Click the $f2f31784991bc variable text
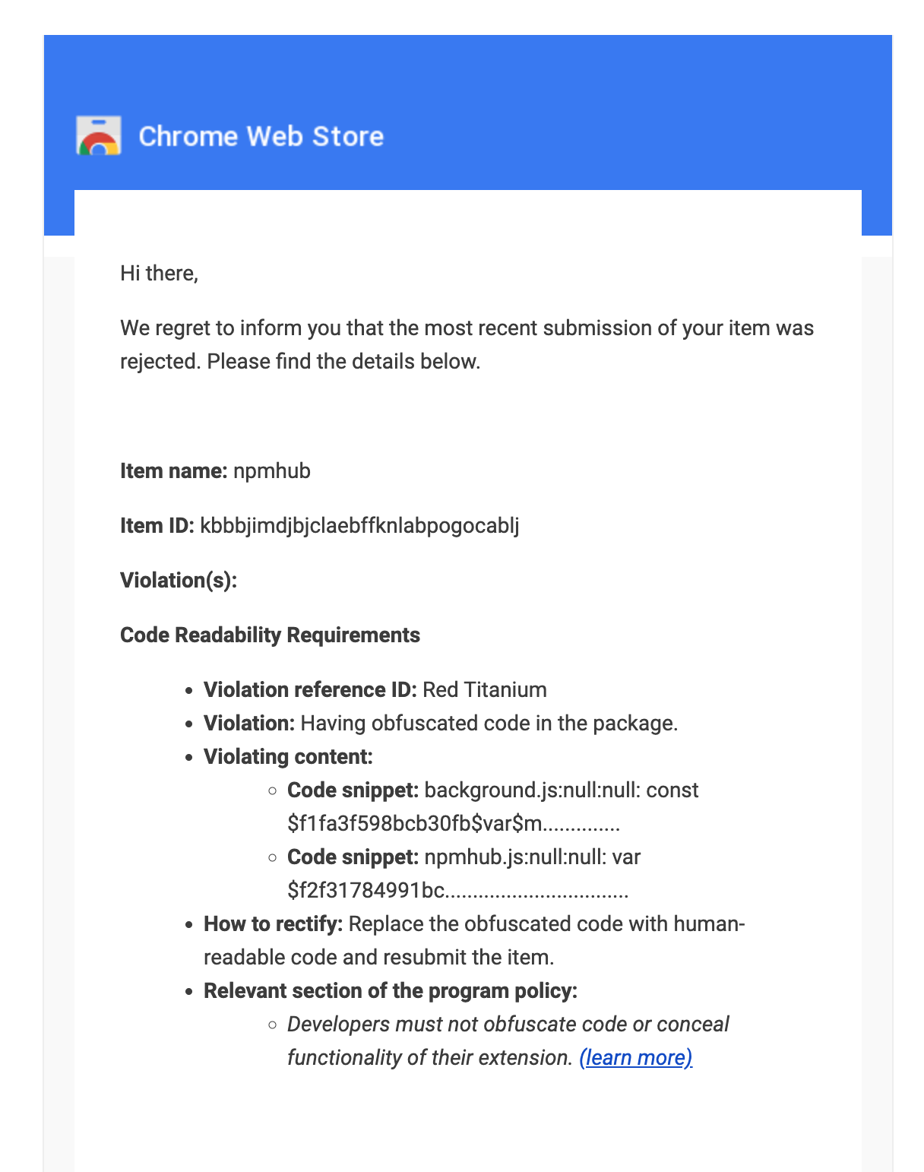 [x=365, y=890]
